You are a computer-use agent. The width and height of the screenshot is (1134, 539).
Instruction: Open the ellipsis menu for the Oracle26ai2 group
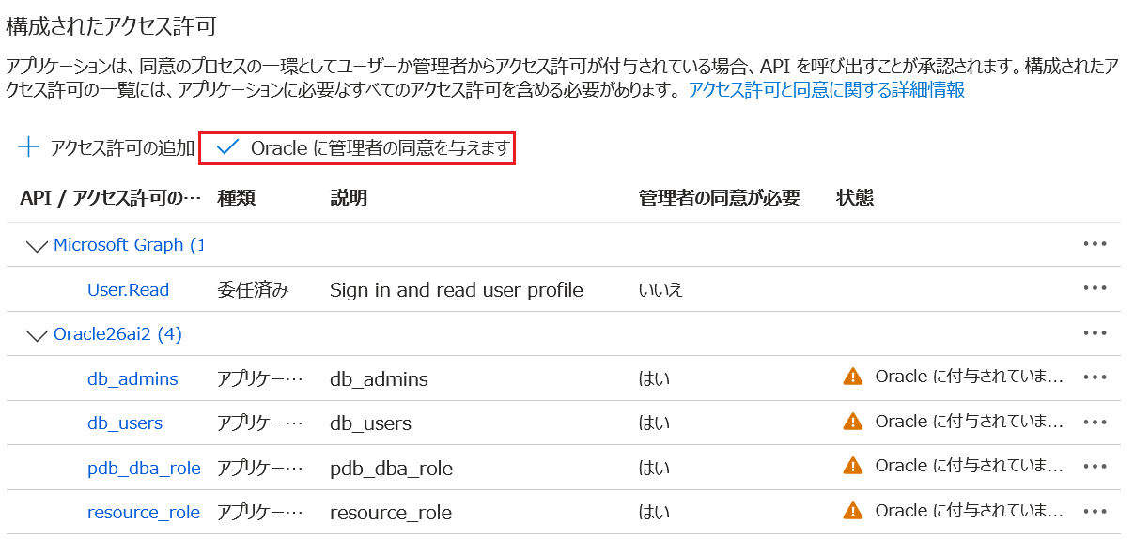pyautogui.click(x=1095, y=332)
